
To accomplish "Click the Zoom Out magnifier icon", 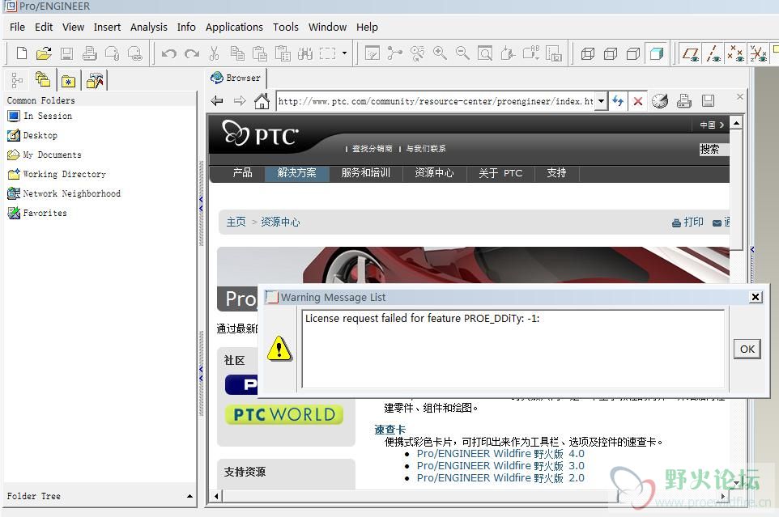I will 462,53.
